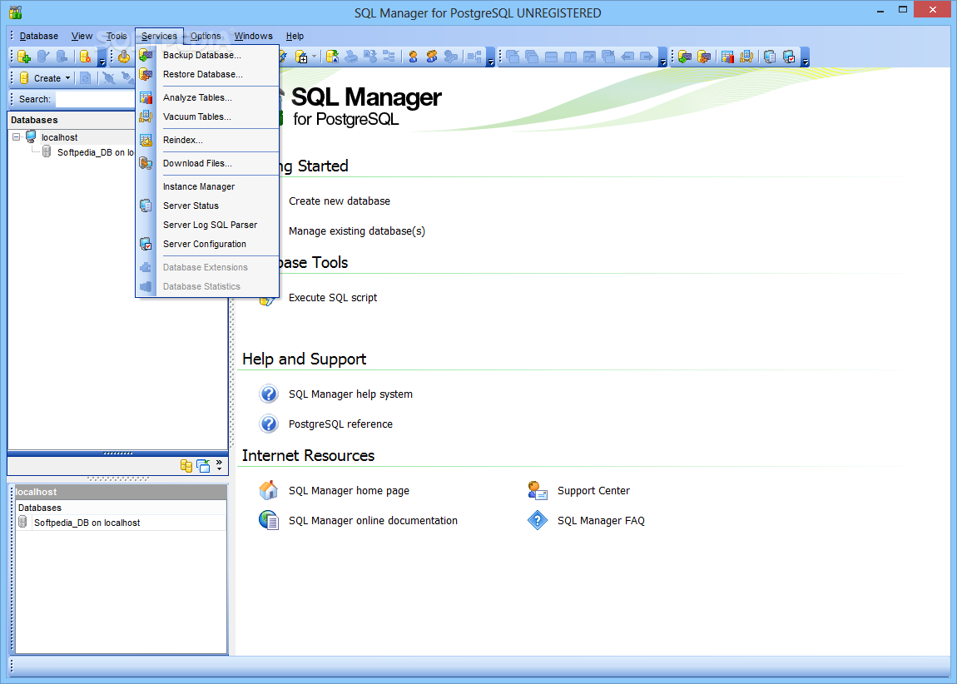The width and height of the screenshot is (957, 684).
Task: Select Softpedia_DB on localhost row in the lower list
Action: 121,523
